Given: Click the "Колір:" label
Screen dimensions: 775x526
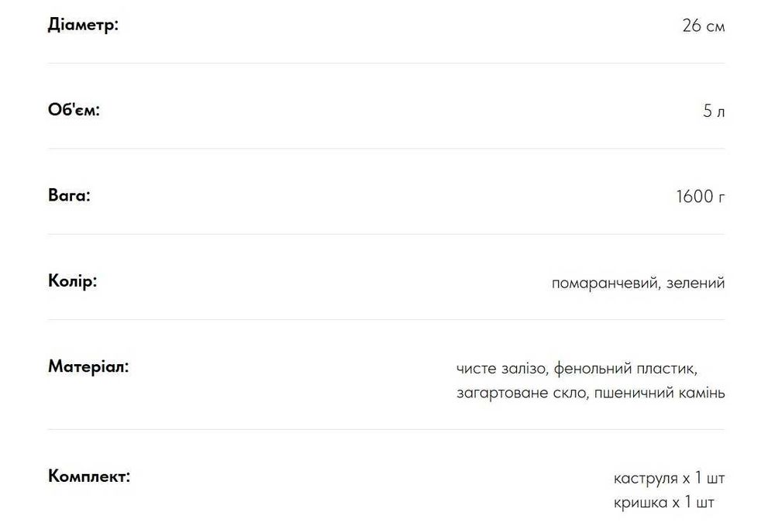Looking at the screenshot, I should (x=72, y=280).
